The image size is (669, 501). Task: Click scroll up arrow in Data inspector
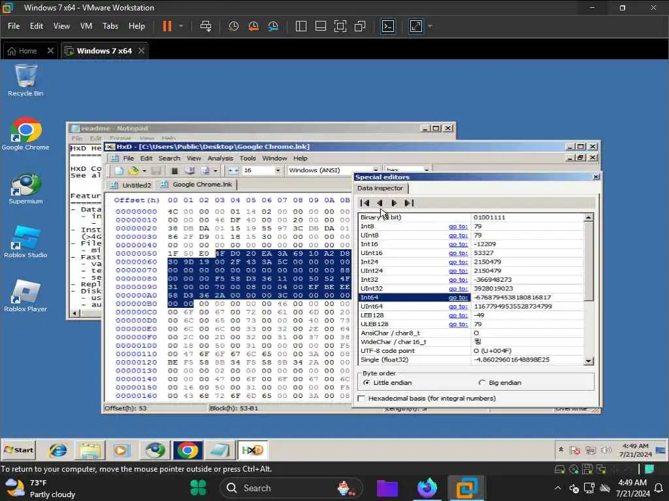[x=589, y=218]
